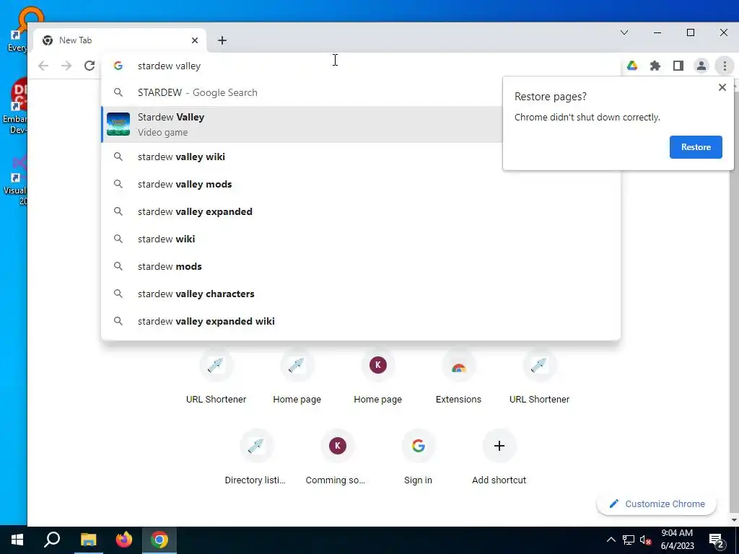The image size is (739, 554).
Task: Open the Extensions shortcut tile
Action: [x=458, y=377]
